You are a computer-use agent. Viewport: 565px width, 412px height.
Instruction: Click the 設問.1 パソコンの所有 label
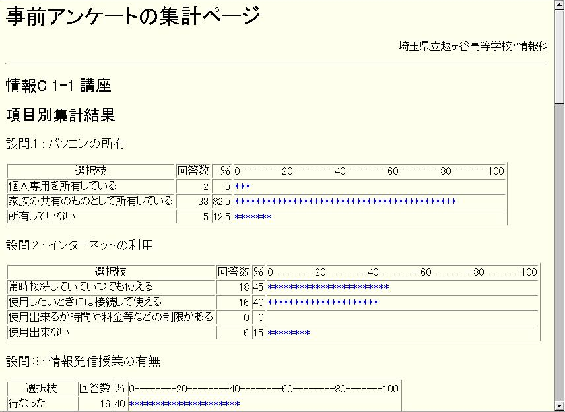[65, 144]
